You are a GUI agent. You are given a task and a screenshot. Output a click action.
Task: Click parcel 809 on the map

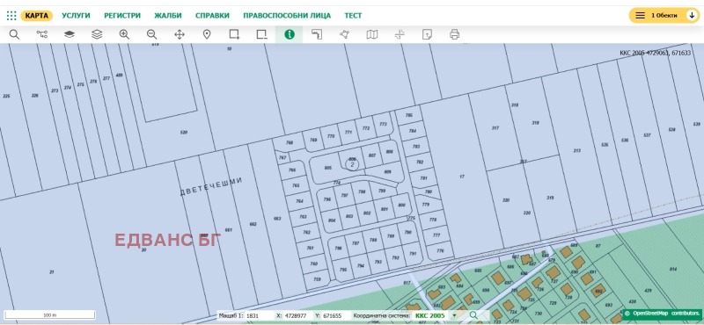(x=388, y=171)
